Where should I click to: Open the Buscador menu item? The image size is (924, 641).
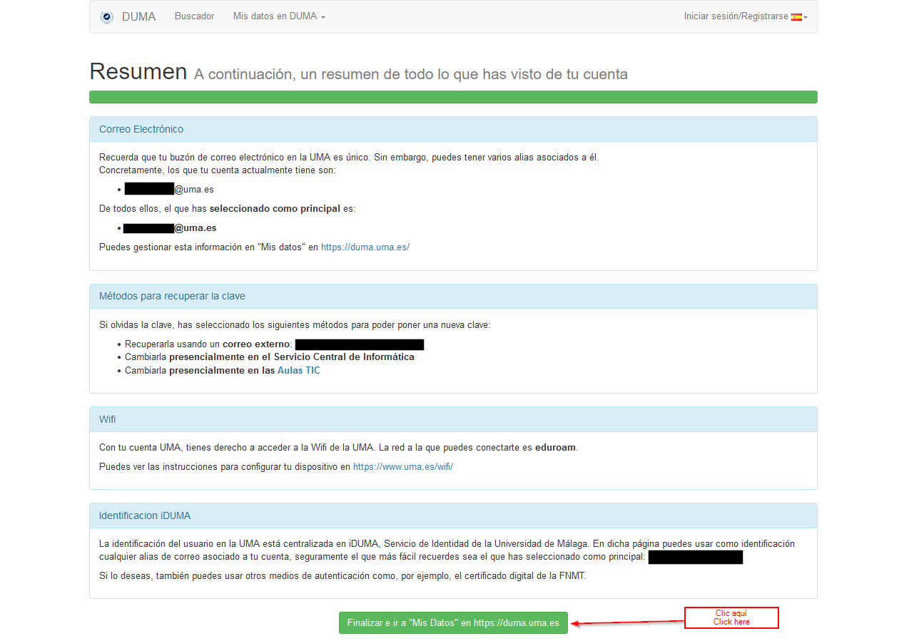click(194, 16)
